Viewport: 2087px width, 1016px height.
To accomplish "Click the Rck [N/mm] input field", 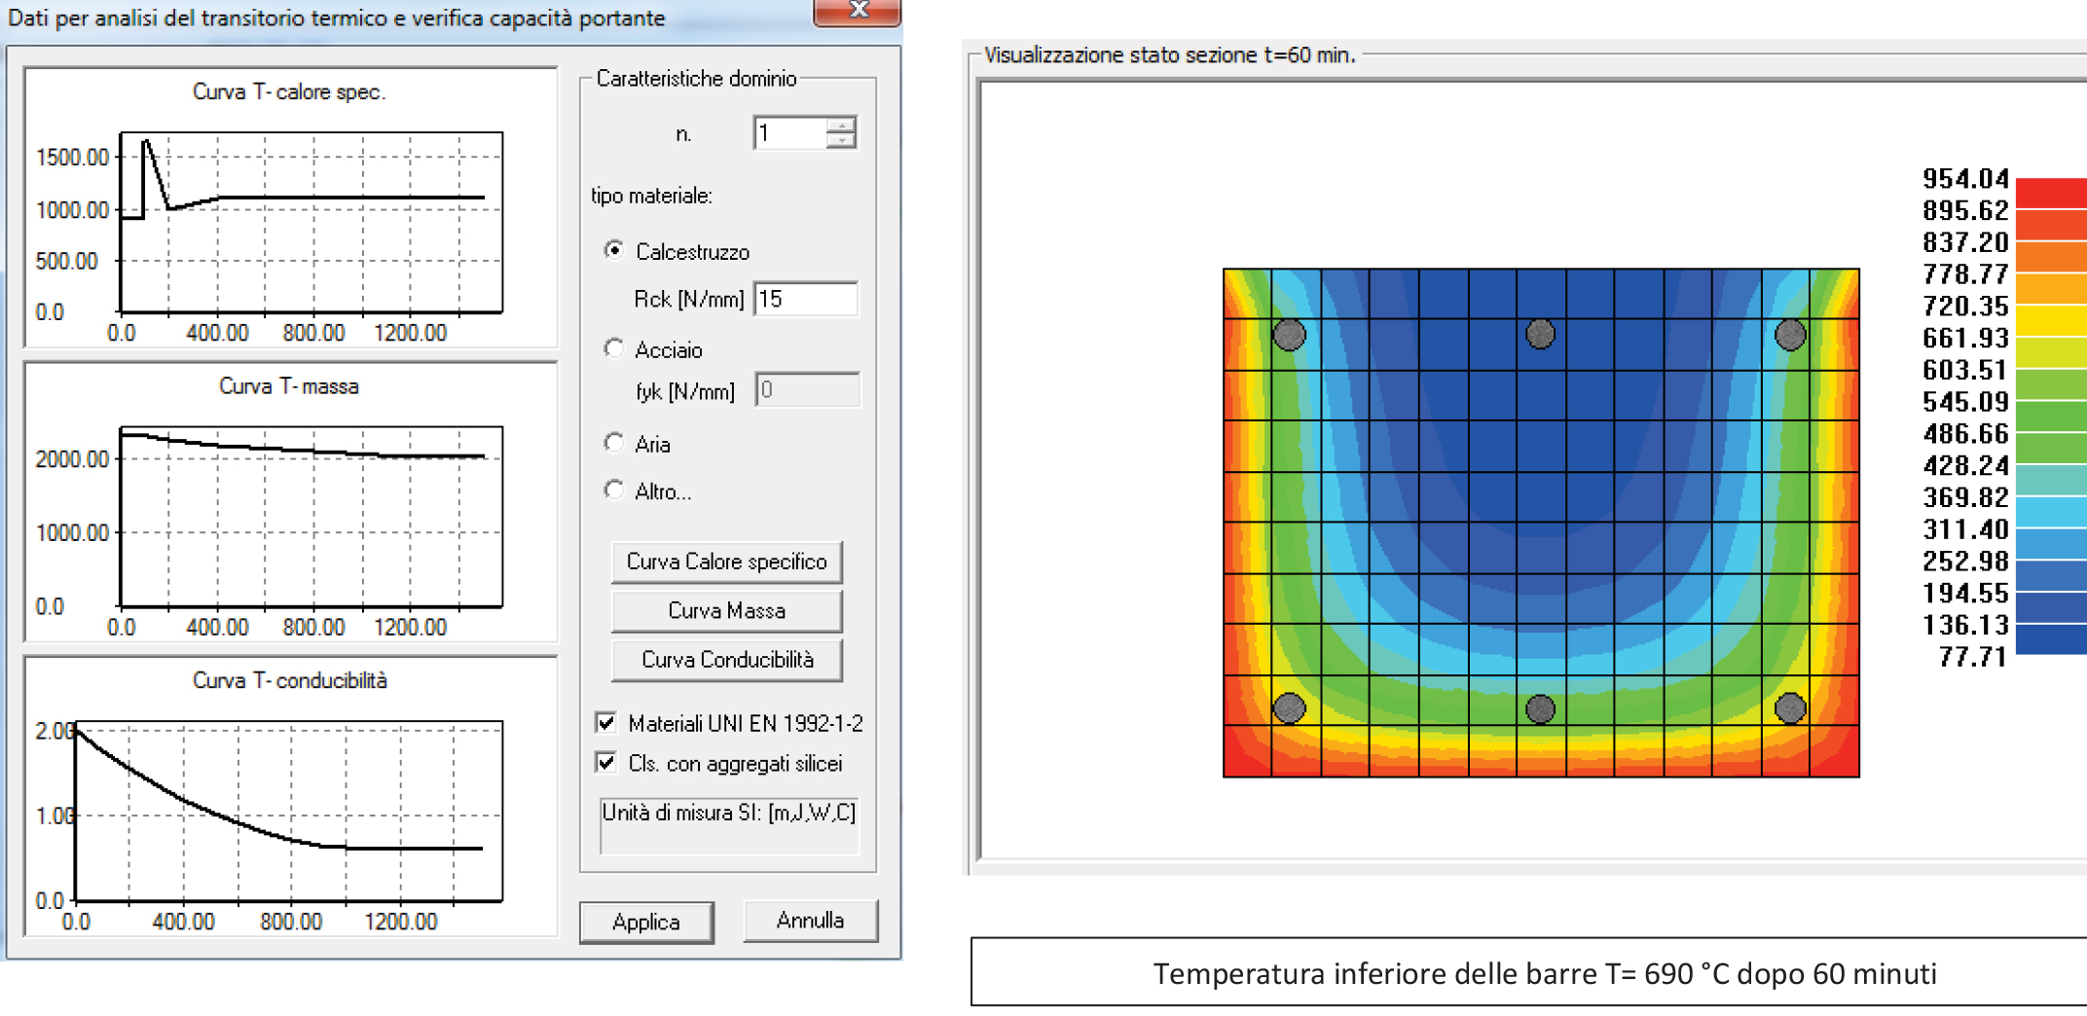I will [806, 299].
